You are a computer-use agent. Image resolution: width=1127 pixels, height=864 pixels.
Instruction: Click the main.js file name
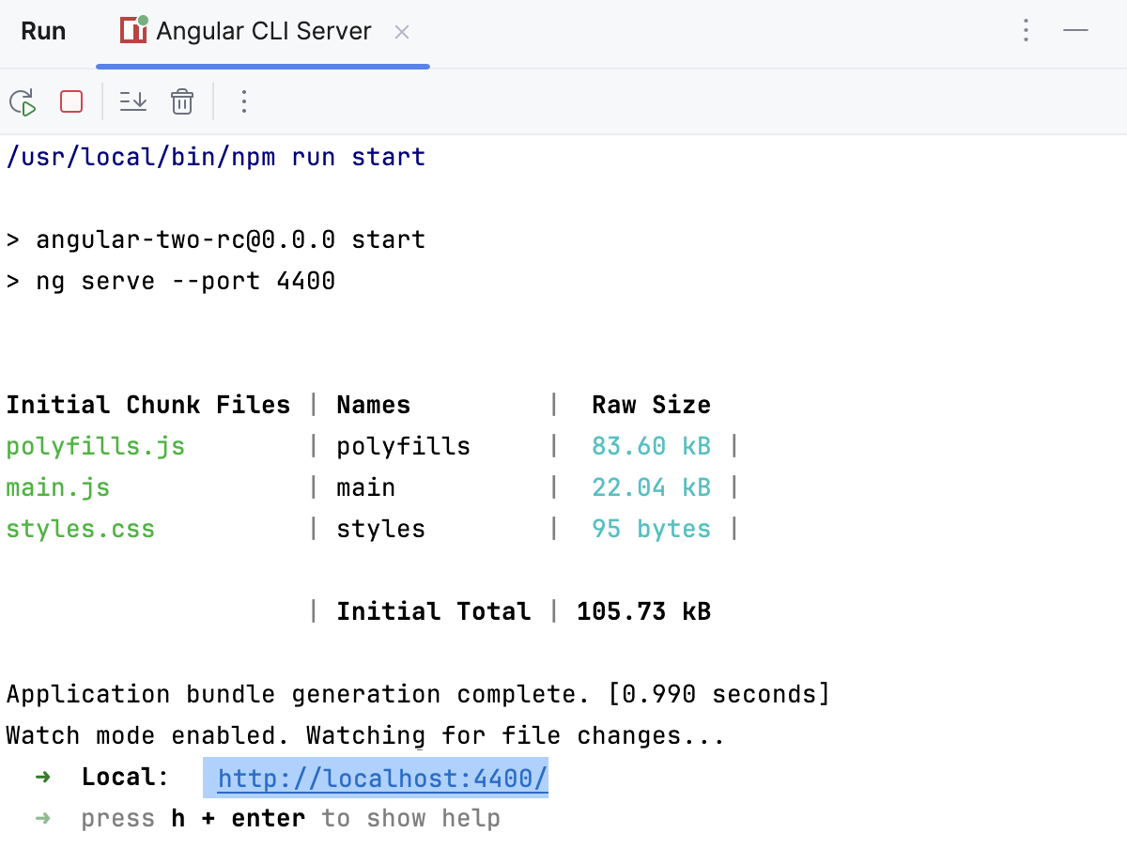58,487
